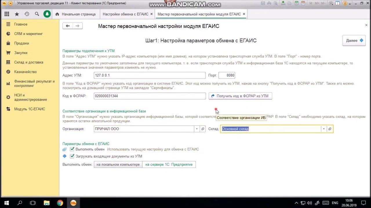This screenshot has height=208, width=371.
Task: Click the Далее button
Action: [x=354, y=40]
